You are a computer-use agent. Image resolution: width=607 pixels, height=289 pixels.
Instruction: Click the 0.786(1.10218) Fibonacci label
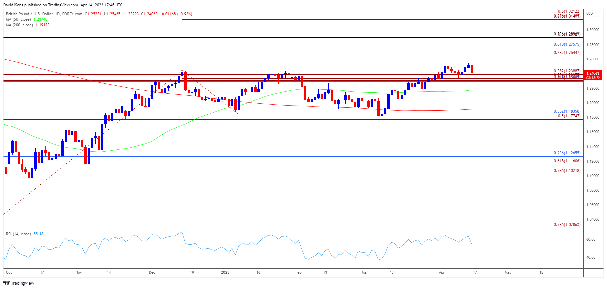[x=567, y=171]
